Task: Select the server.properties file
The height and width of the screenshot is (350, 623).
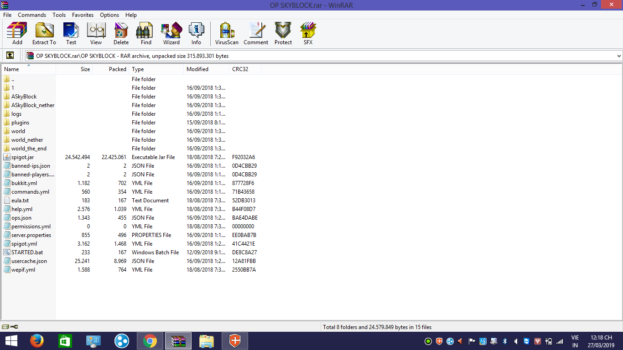Action: click(31, 235)
